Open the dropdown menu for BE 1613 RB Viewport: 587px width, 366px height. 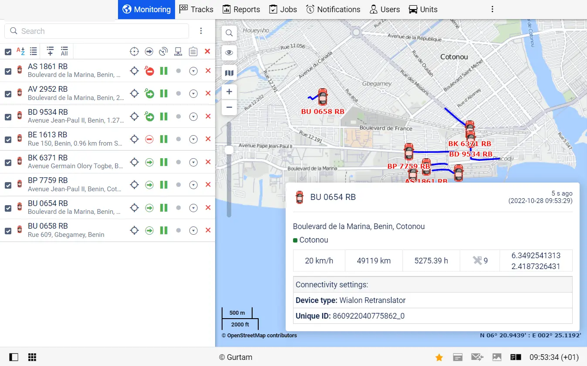click(193, 139)
